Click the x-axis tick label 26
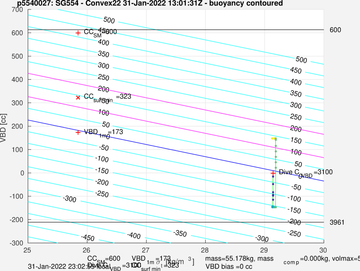The width and height of the screenshot is (360, 271). (87, 250)
